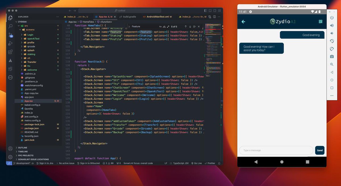
Task: Click development branch in status bar
Action: tap(21, 163)
